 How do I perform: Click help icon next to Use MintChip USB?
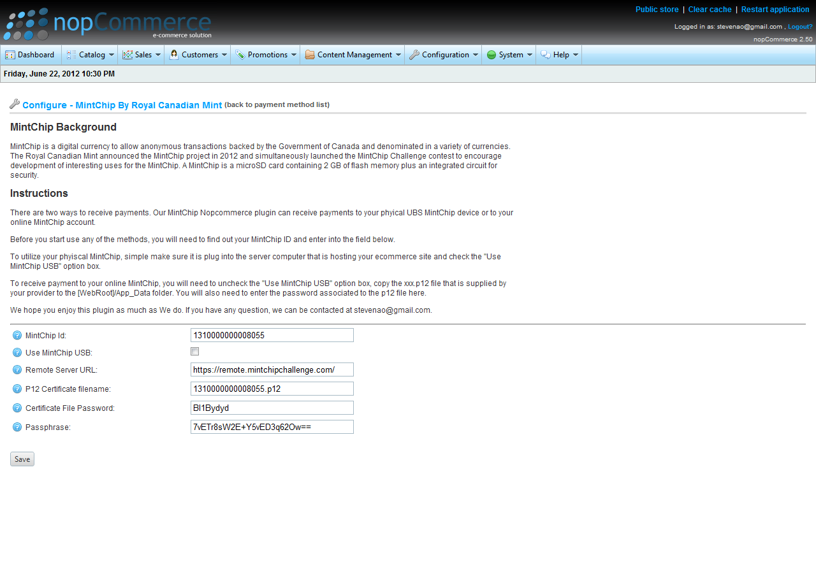tap(17, 352)
